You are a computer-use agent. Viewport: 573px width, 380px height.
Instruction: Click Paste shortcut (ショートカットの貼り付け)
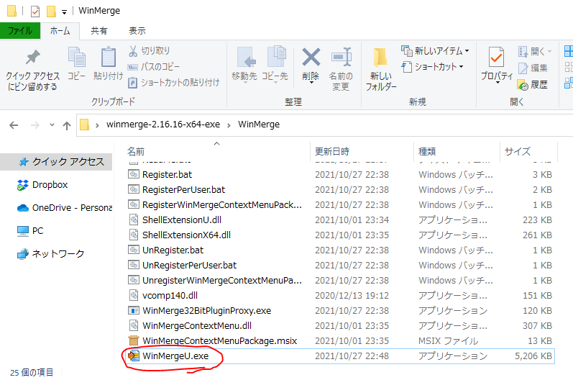click(x=173, y=83)
